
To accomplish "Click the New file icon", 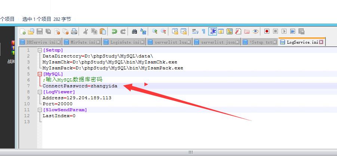I will click(x=23, y=32).
